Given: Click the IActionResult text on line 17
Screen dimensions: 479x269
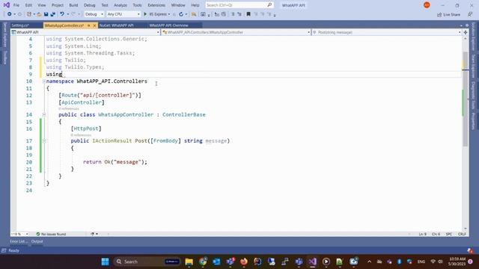Looking at the screenshot, I should [112, 141].
